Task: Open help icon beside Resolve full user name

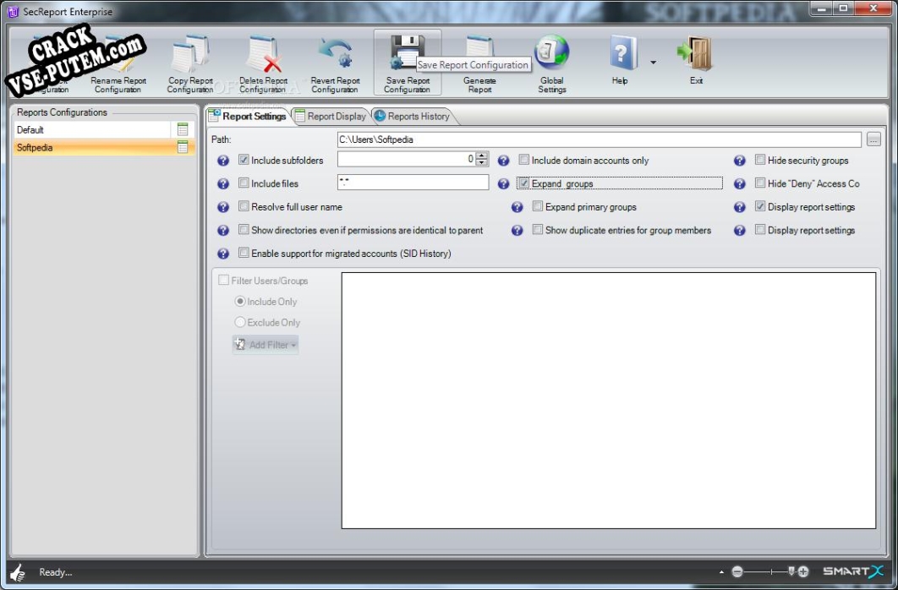Action: [223, 207]
